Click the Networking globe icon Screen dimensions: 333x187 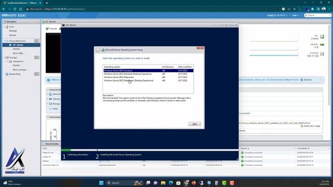pyautogui.click(x=7, y=74)
